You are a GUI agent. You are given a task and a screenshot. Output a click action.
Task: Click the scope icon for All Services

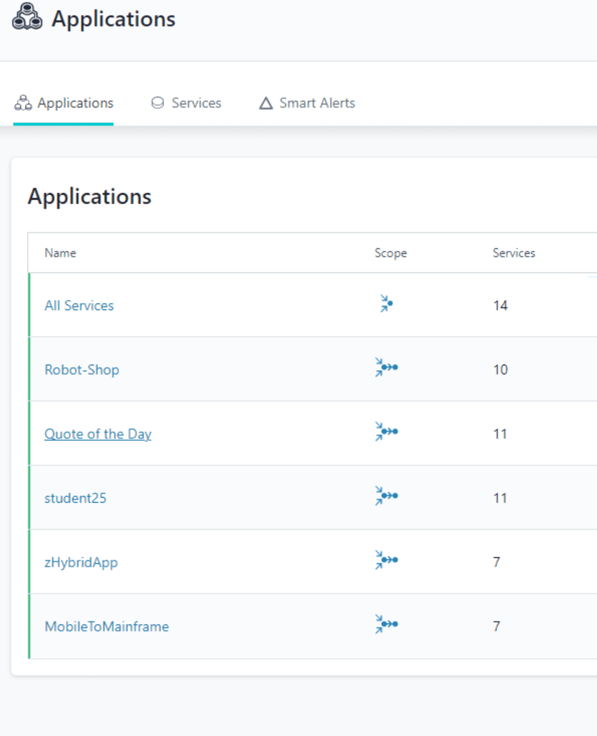(386, 303)
